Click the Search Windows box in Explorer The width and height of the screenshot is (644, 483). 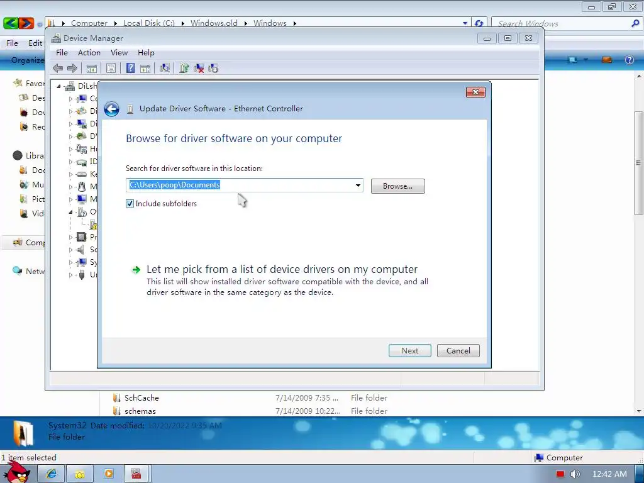click(x=560, y=23)
